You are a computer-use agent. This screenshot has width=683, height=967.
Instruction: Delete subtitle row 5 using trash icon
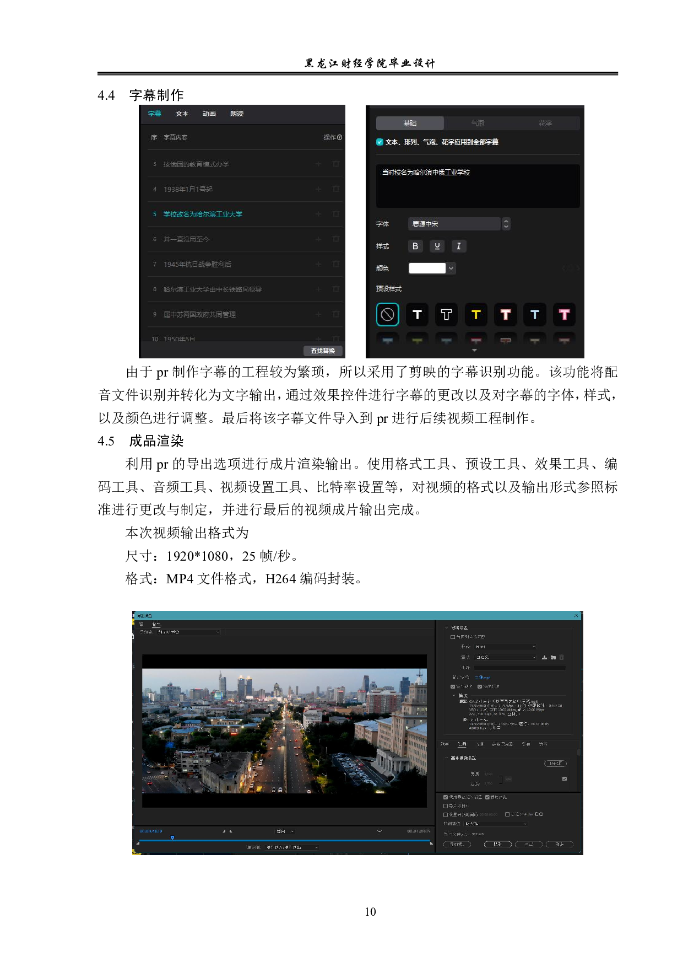point(335,214)
